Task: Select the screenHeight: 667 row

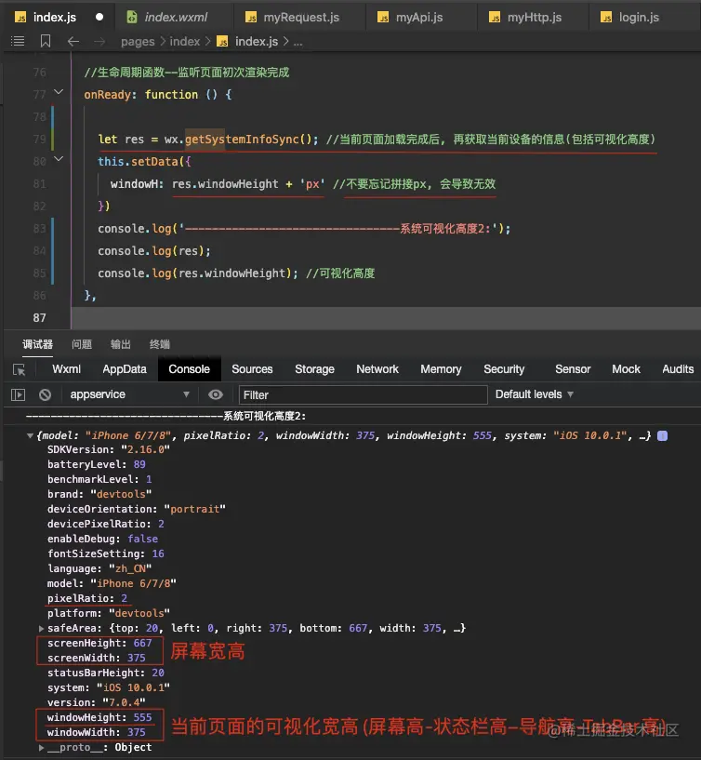Action: click(x=99, y=643)
